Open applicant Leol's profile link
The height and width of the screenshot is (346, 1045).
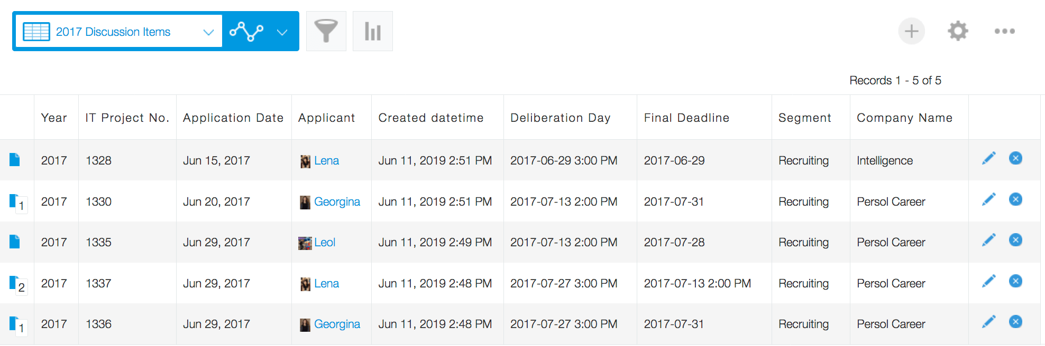click(x=325, y=242)
